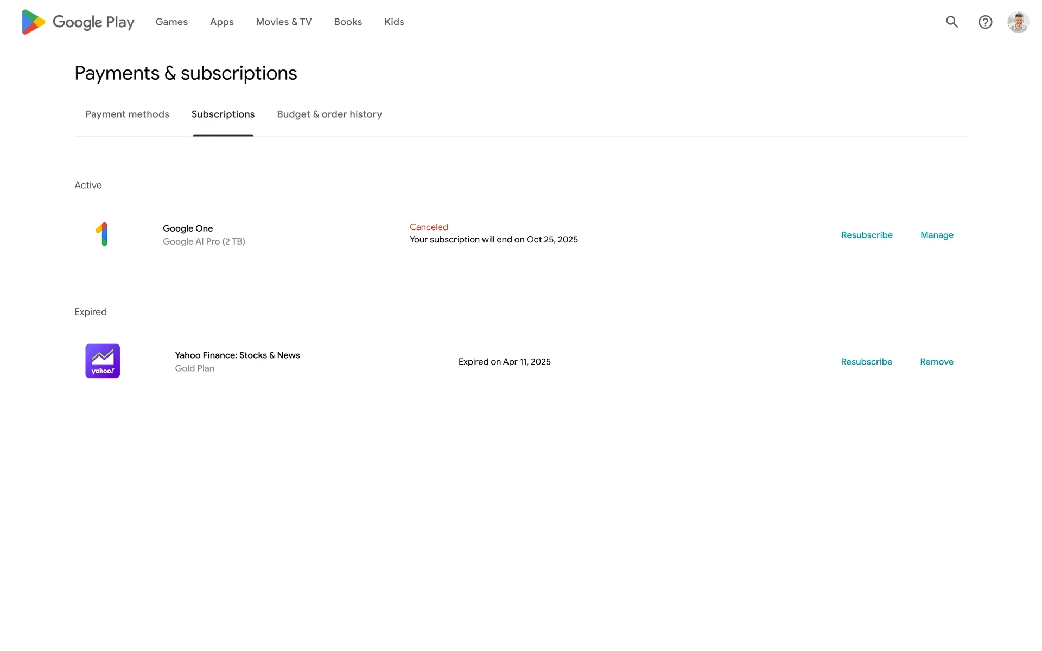Click the Google Play logo
Screen dimensions: 1042x651
pyautogui.click(x=78, y=22)
